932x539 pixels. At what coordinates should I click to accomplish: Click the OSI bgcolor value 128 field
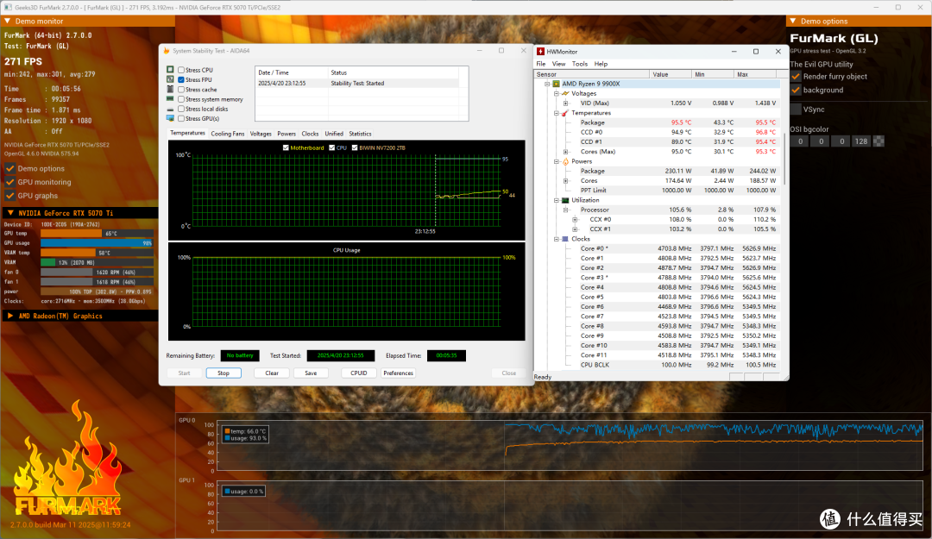[861, 141]
